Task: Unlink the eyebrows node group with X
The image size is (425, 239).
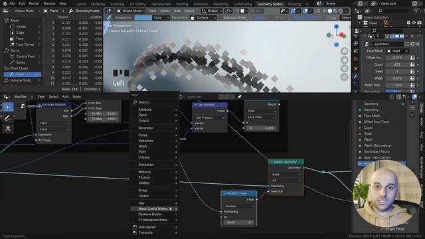Action: point(418,44)
